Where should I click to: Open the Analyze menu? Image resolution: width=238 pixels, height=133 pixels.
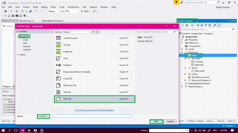click(93, 7)
